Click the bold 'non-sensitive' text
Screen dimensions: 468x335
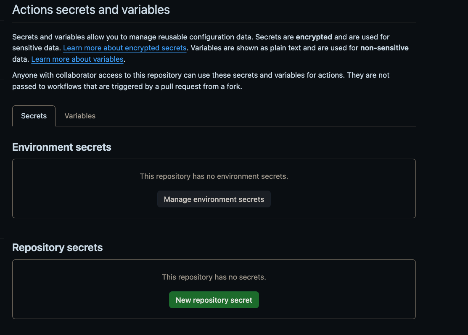[x=384, y=48]
